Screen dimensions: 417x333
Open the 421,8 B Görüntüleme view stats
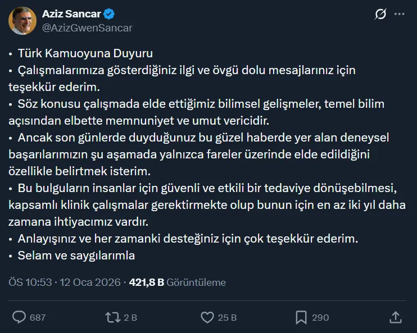(x=177, y=282)
